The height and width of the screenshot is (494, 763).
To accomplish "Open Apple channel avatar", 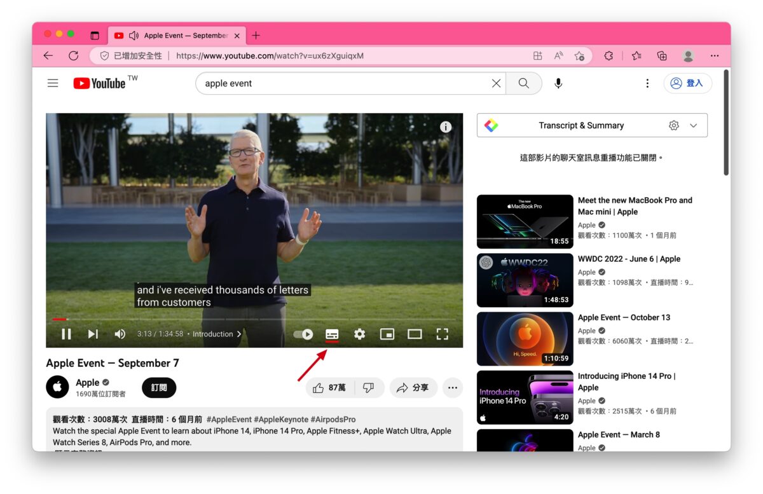I will 57,387.
